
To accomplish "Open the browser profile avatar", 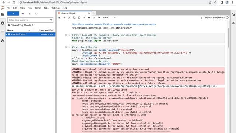I will [x=227, y=3].
